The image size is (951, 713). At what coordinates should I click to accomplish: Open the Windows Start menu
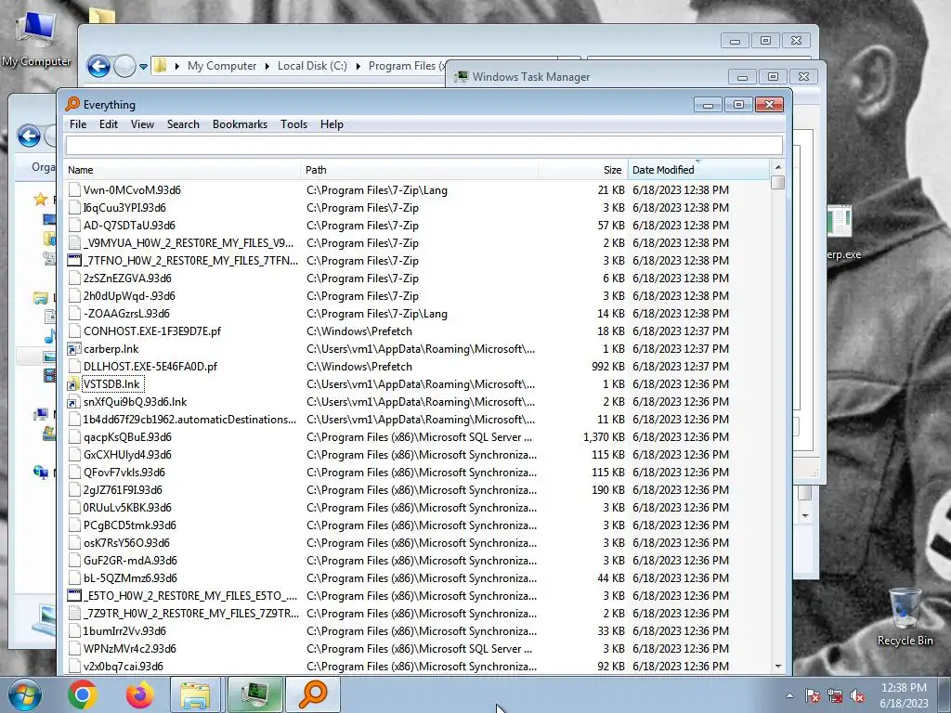tap(24, 694)
